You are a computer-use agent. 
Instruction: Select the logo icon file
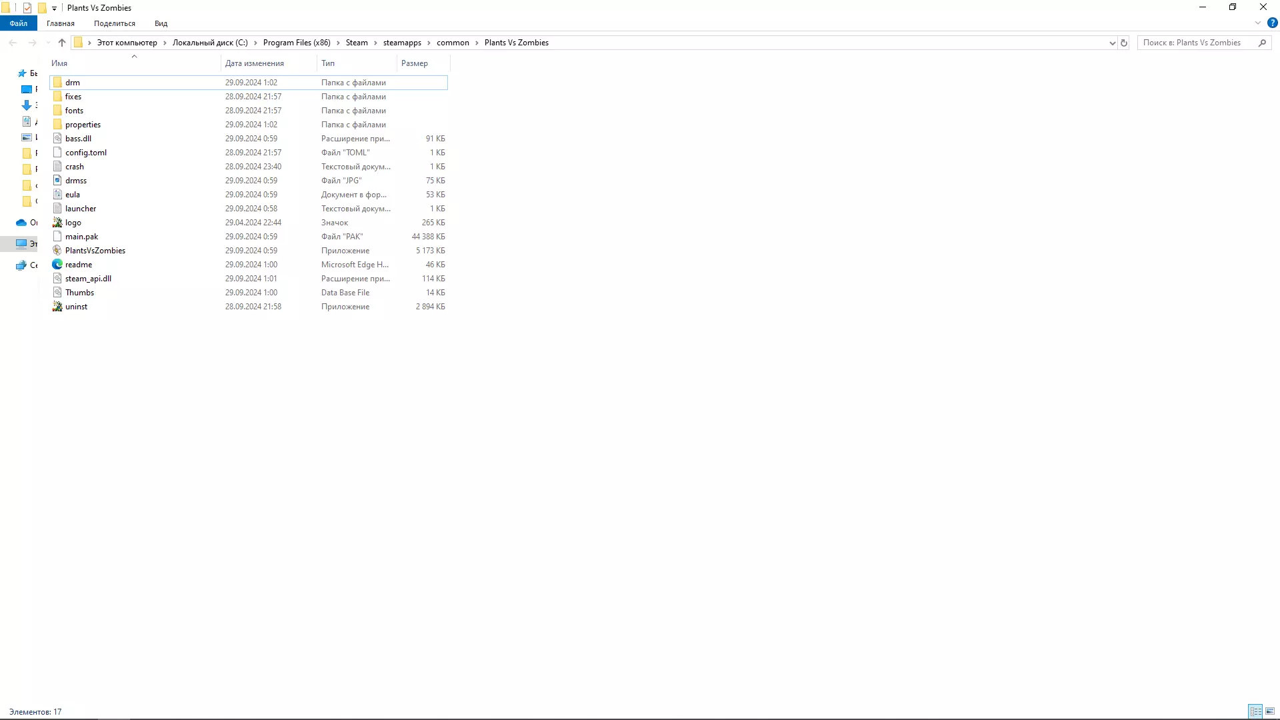[57, 223]
